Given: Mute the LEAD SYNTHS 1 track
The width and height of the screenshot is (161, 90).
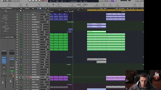Looking at the screenshot, I should point(24,52).
